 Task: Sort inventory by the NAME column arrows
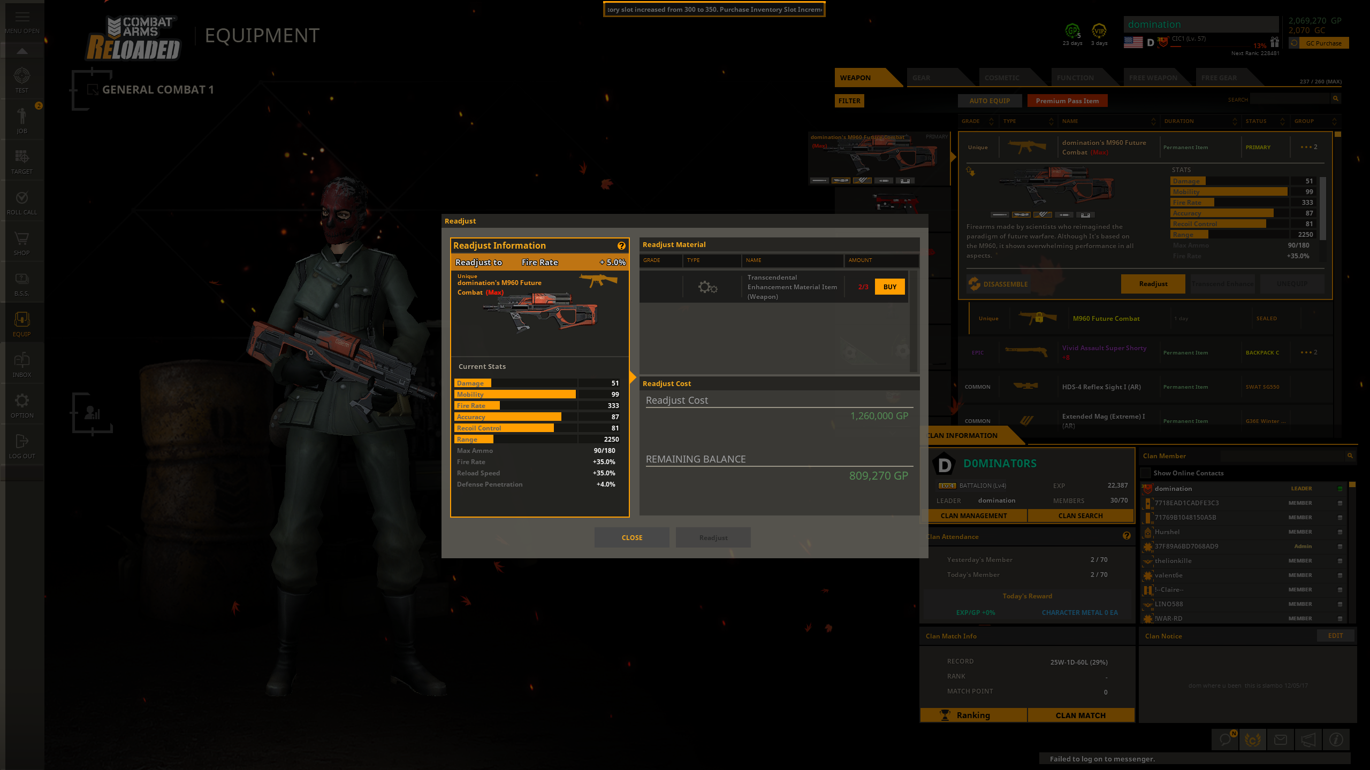[x=1153, y=121]
